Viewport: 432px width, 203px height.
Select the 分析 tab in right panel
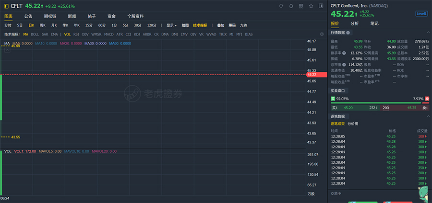355,23
